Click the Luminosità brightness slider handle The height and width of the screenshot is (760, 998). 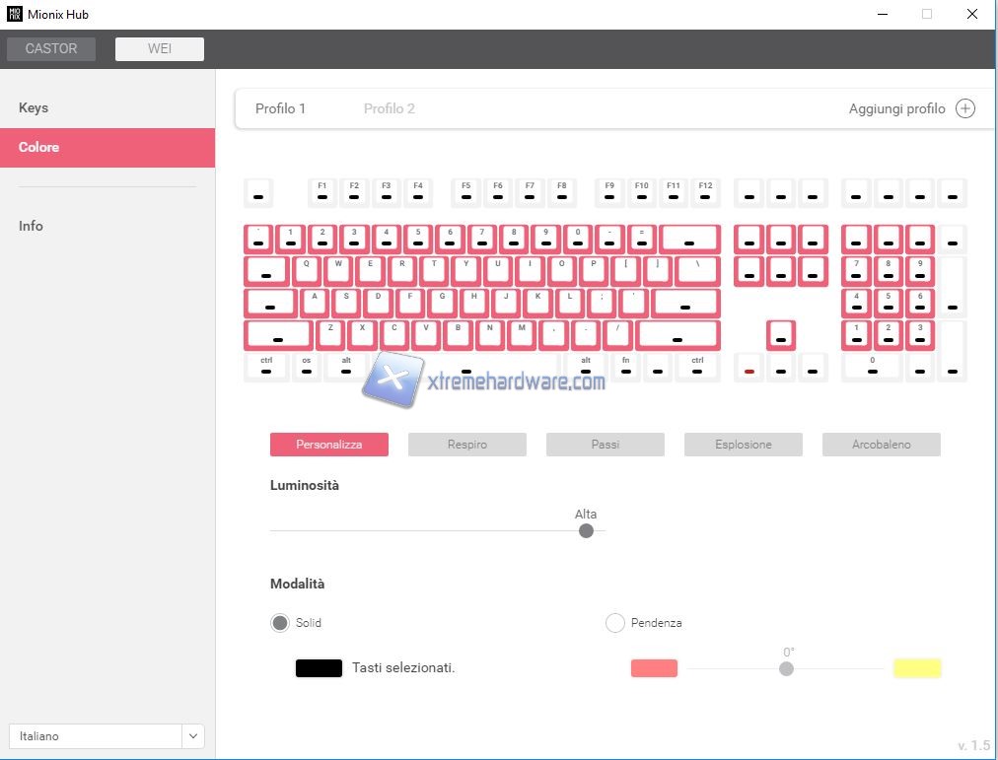pos(587,530)
